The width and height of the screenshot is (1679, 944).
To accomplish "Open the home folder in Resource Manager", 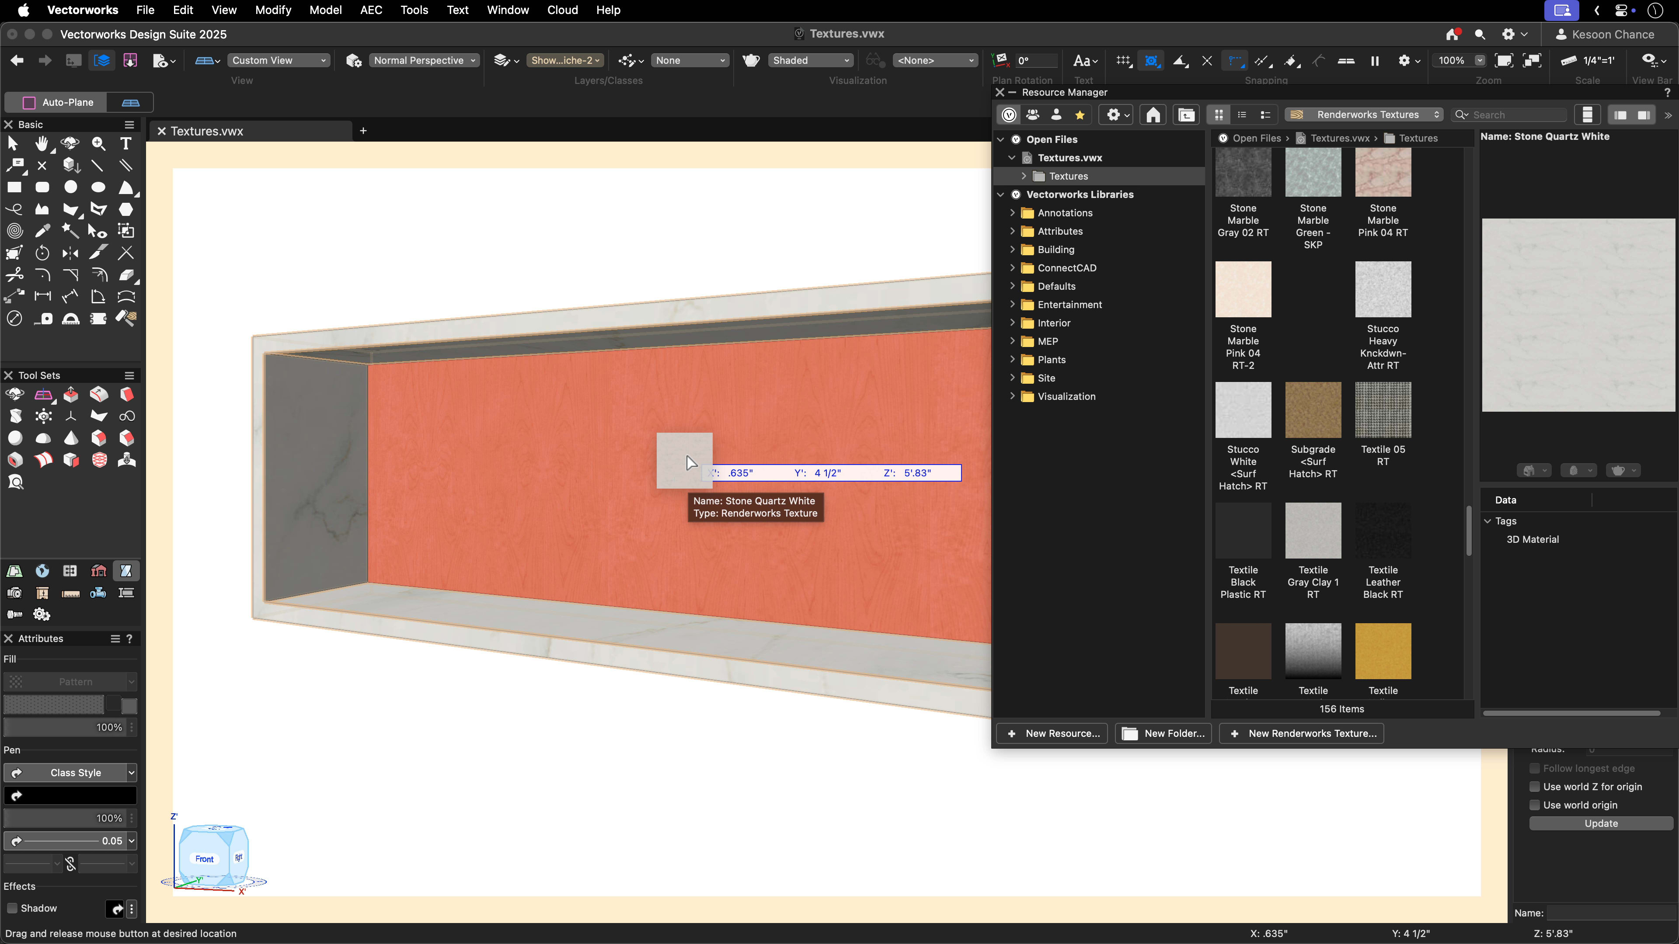I will point(1153,115).
